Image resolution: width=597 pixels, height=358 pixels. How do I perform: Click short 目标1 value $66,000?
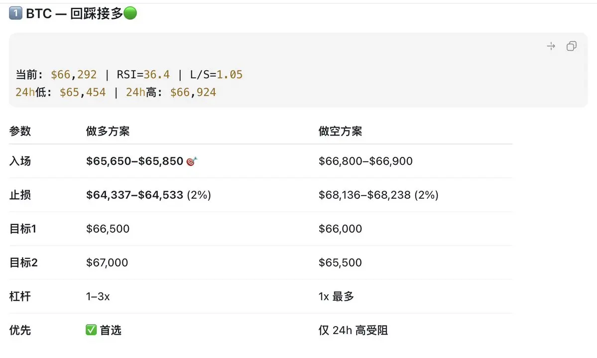[x=341, y=229]
